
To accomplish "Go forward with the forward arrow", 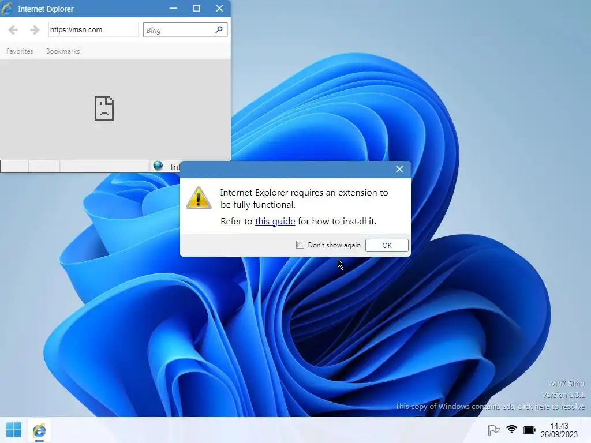I will click(35, 30).
